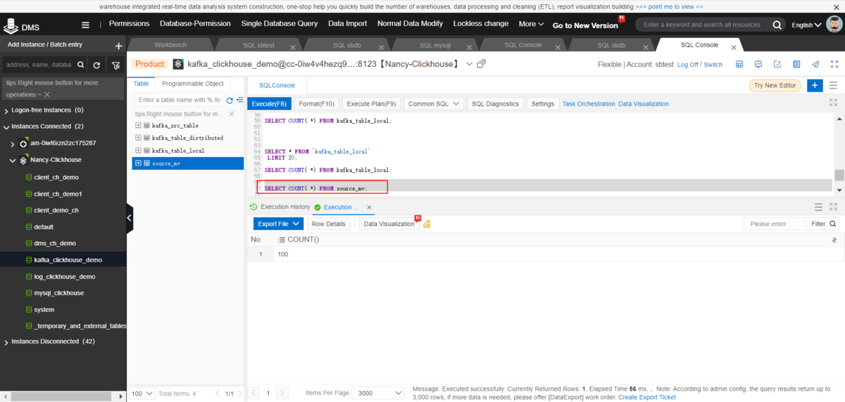Screen dimensions: 845x402
Task: Click the plus icon beside Add Instance
Action: [118, 46]
